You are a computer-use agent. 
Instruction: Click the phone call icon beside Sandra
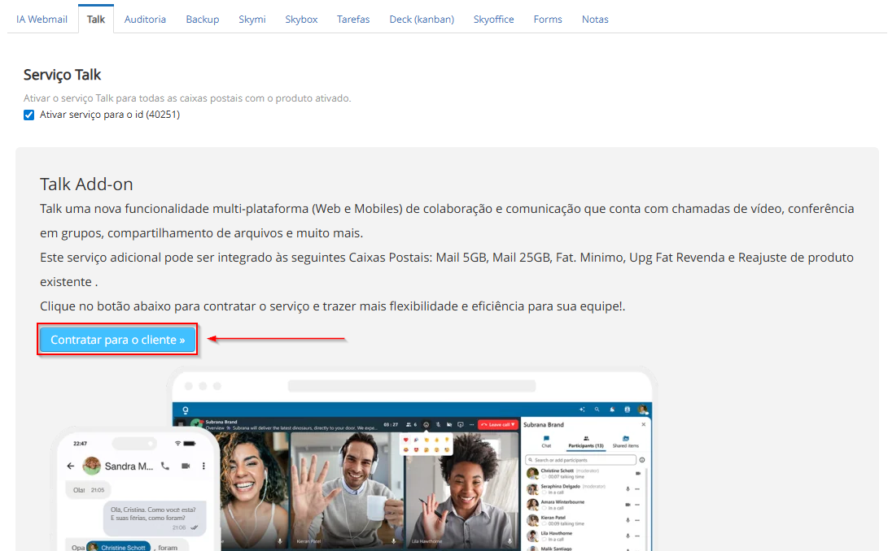pyautogui.click(x=165, y=466)
